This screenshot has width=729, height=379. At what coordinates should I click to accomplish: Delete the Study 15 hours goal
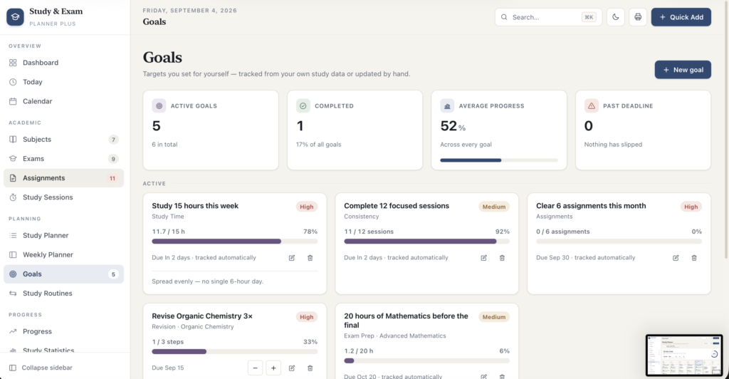coord(310,258)
